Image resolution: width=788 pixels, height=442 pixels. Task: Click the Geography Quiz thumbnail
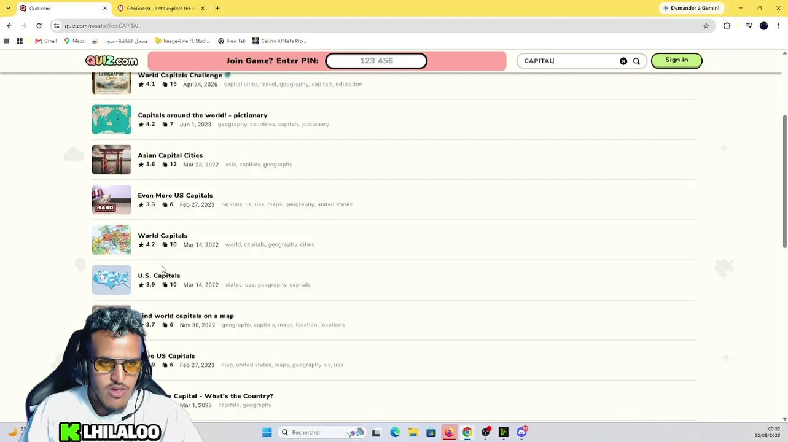point(111,83)
